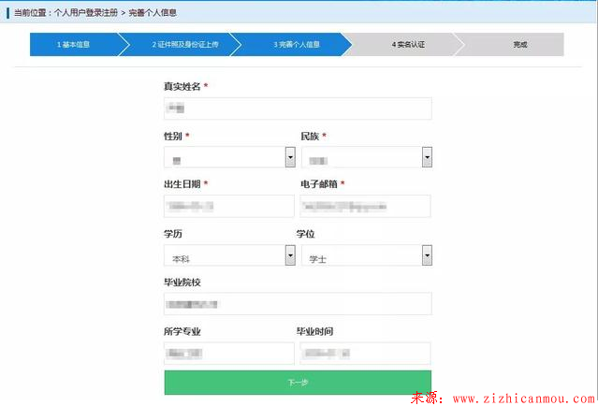Click the 真实姓名 field label
The height and width of the screenshot is (406, 598).
pyautogui.click(x=182, y=86)
